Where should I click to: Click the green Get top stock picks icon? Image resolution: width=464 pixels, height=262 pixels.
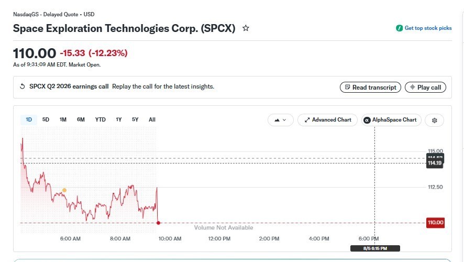[399, 28]
